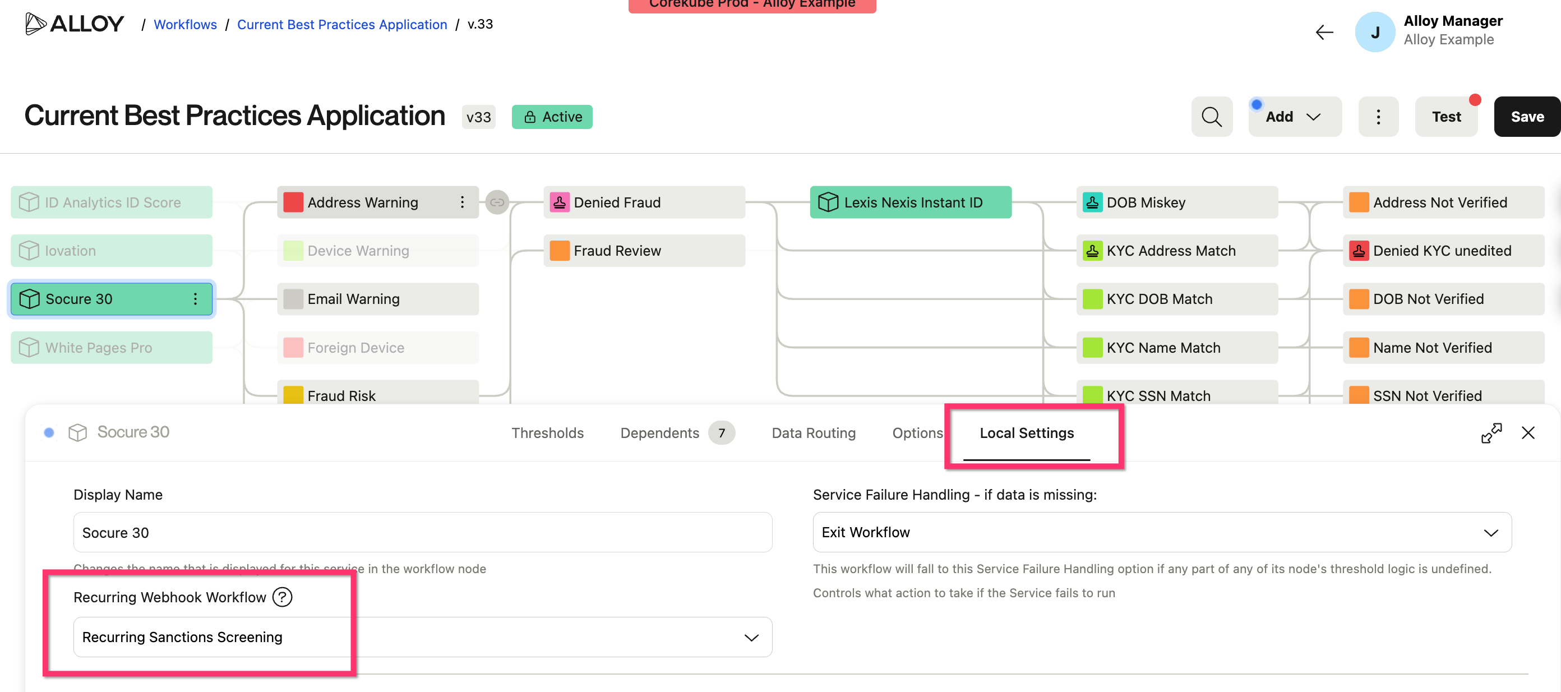Screen dimensions: 1561x692
Task: Click the expand panel icon
Action: [1491, 433]
